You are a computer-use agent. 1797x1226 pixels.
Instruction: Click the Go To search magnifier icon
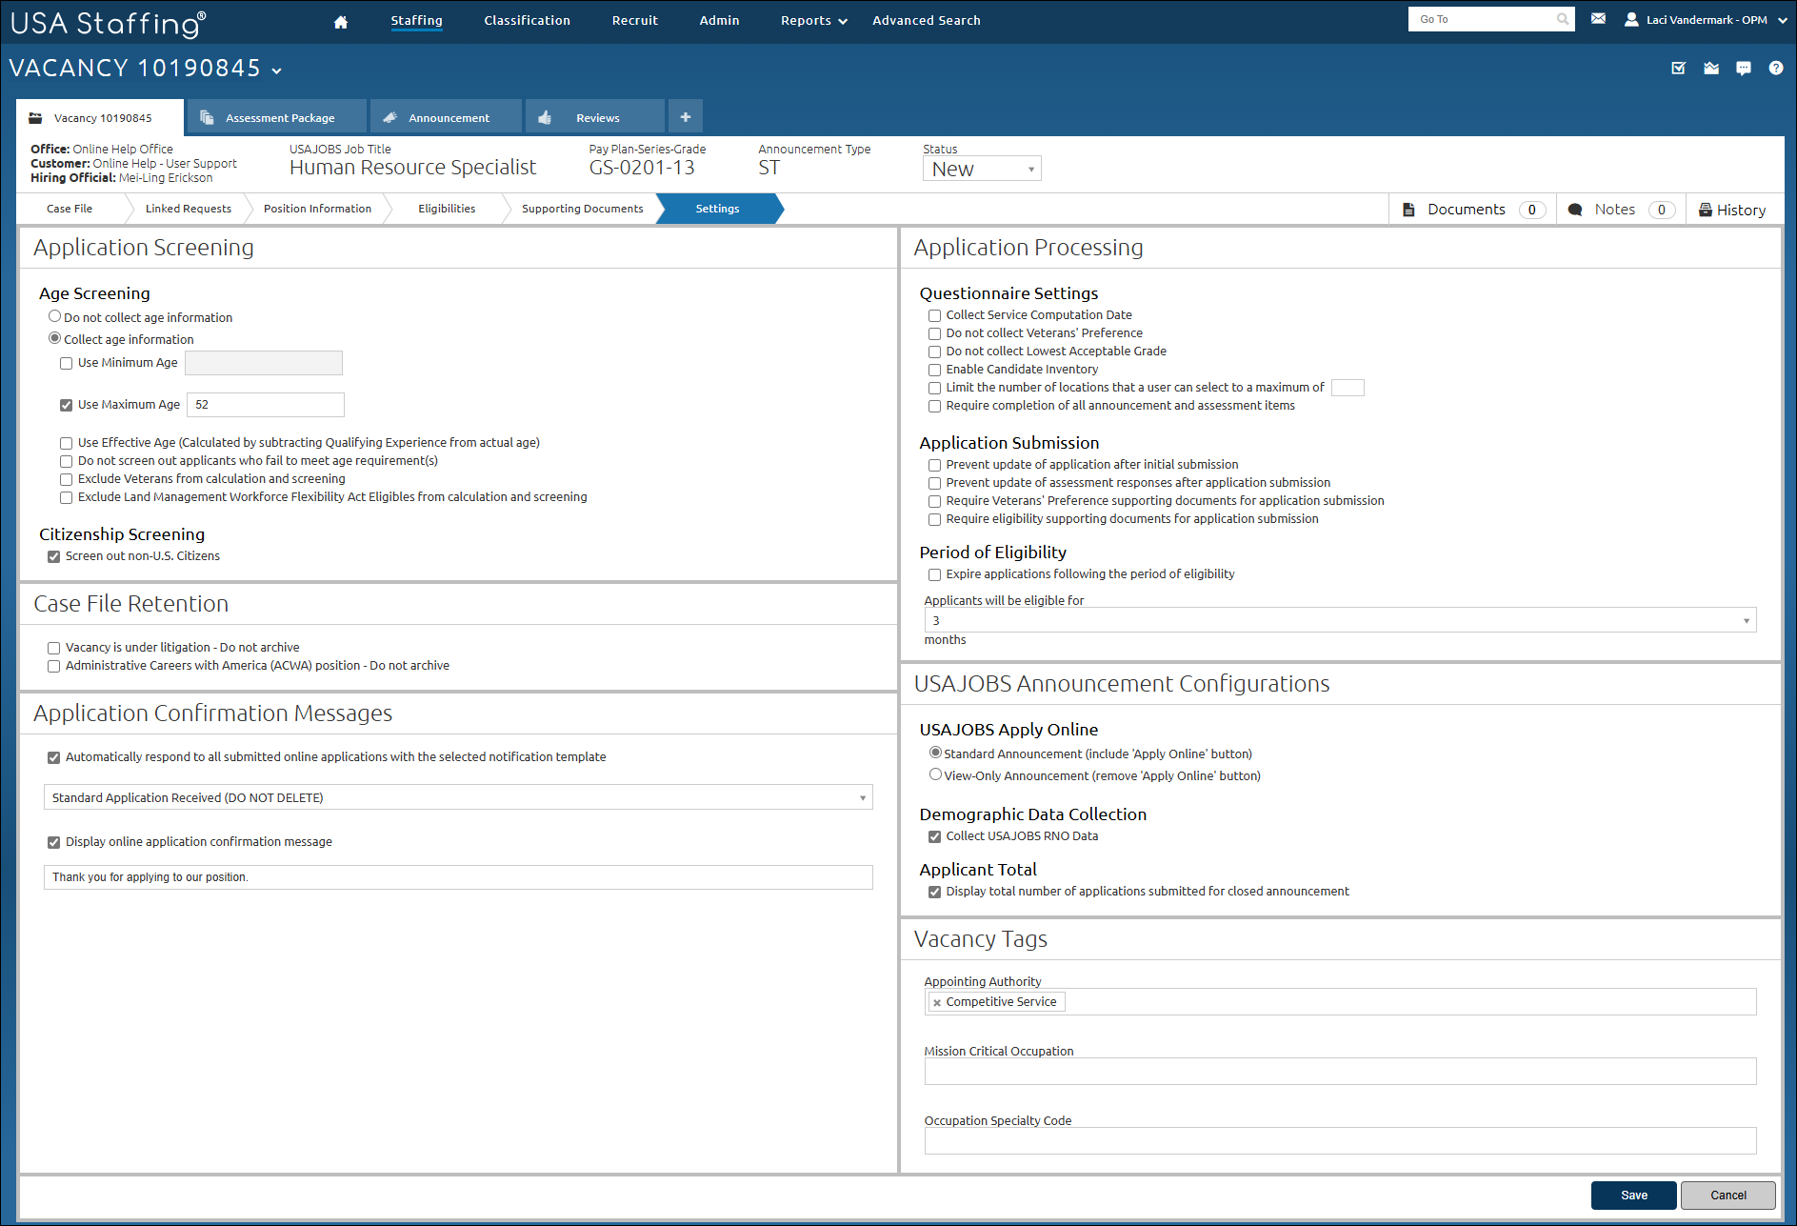click(x=1562, y=19)
